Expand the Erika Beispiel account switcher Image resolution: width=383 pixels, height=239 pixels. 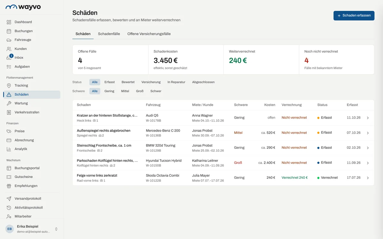(56, 229)
